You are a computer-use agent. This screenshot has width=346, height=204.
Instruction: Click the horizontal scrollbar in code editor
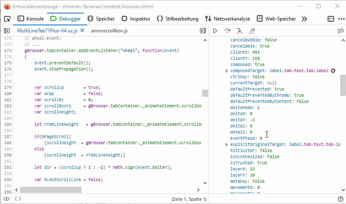click(x=51, y=190)
